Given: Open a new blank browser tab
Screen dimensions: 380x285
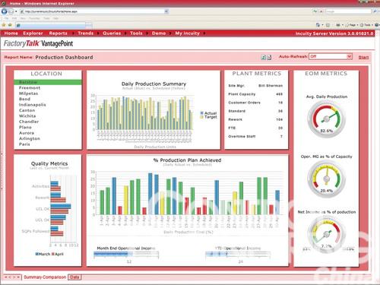Looking at the screenshot, I should click(x=89, y=25).
